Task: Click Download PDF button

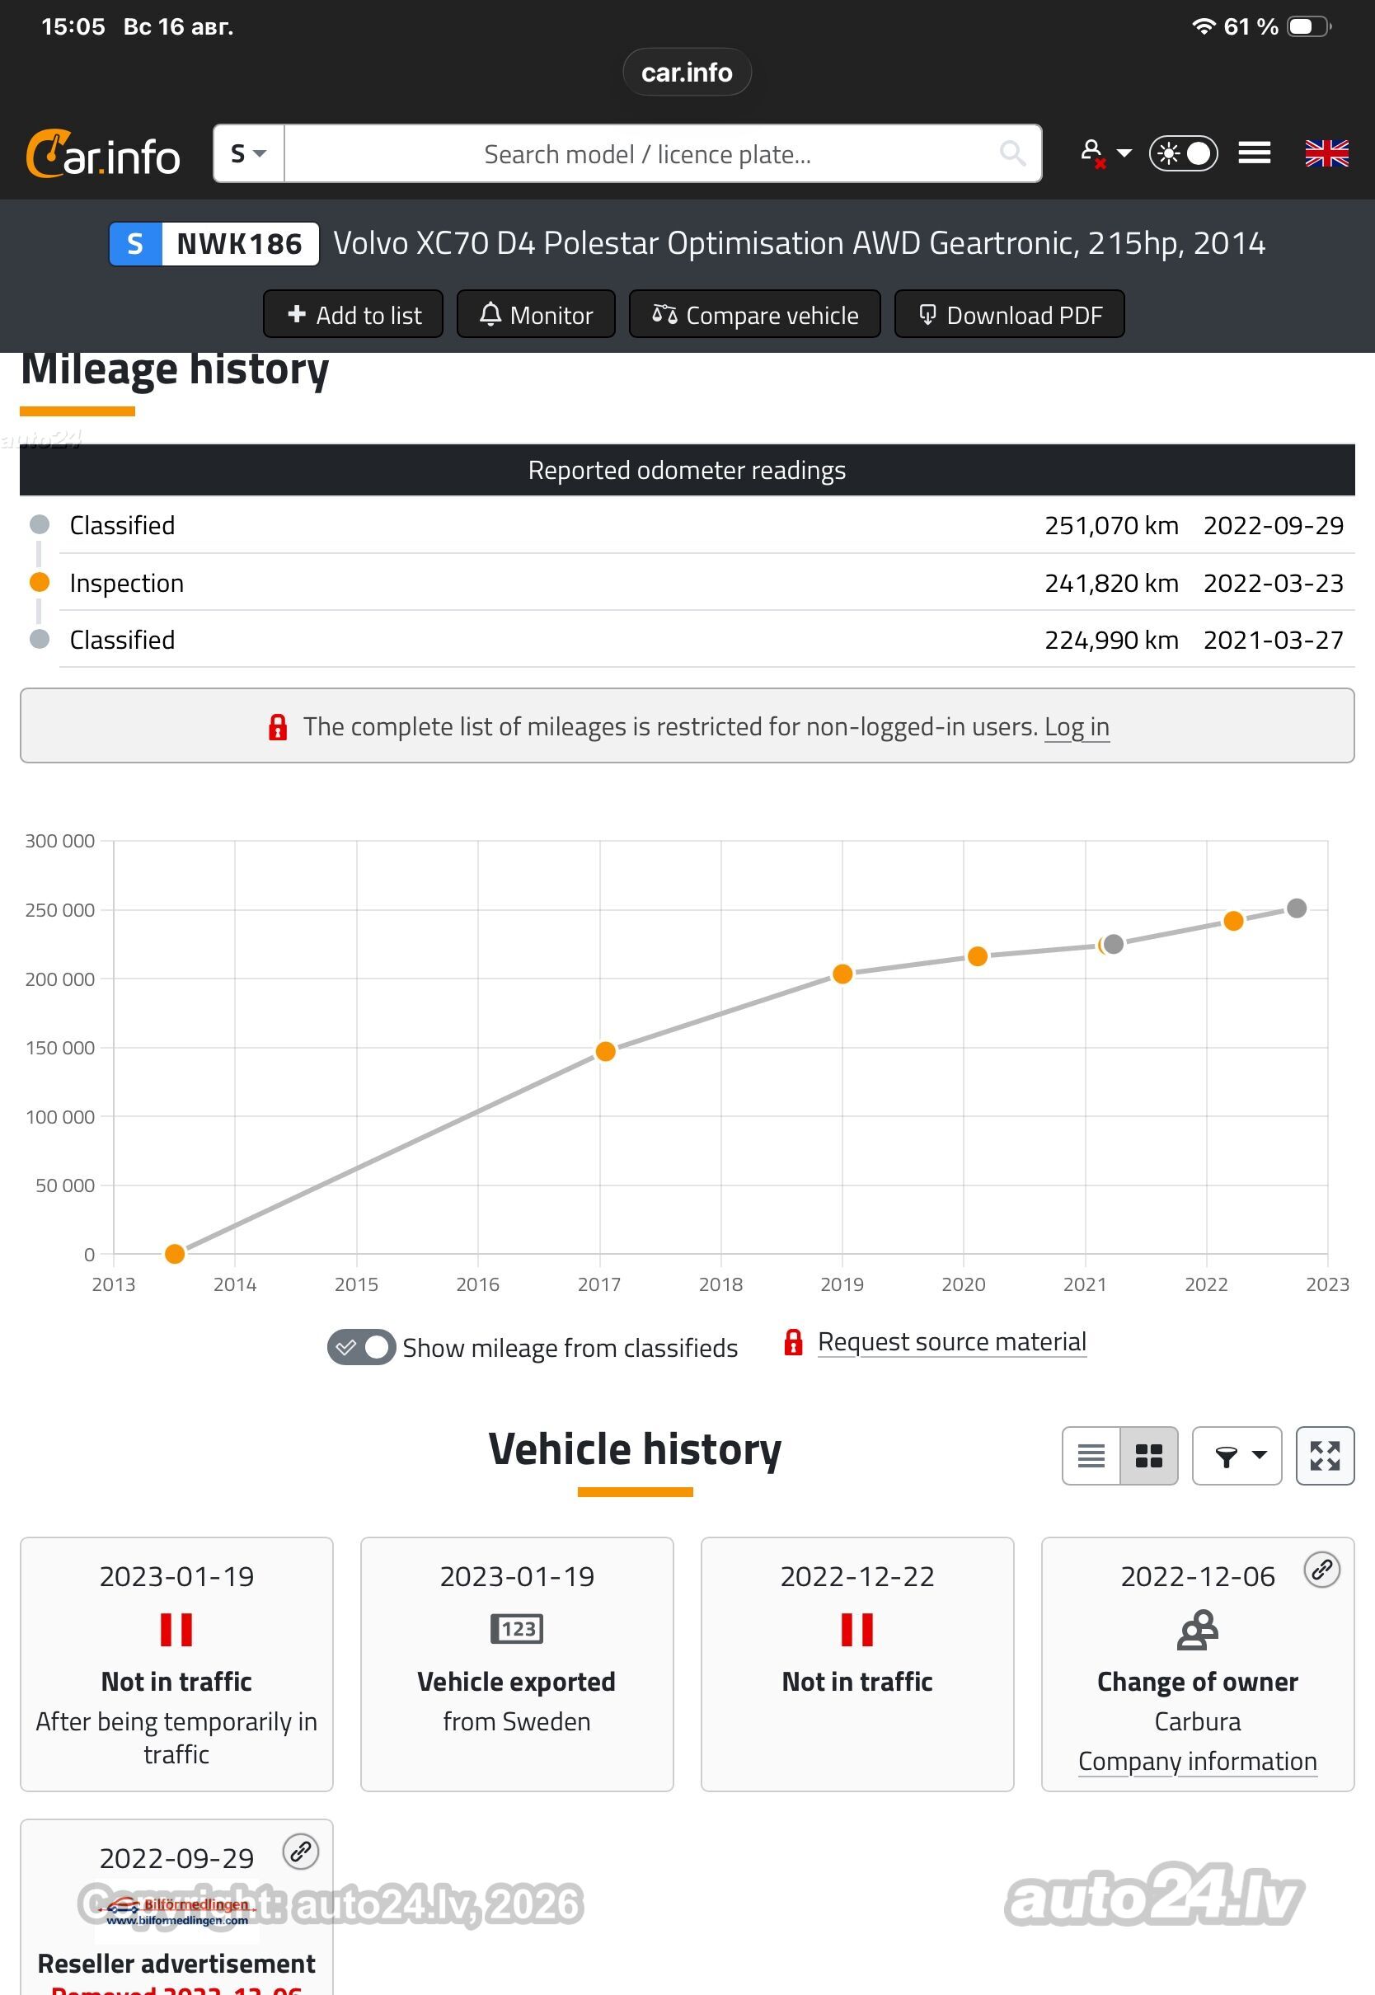Action: [x=1010, y=314]
